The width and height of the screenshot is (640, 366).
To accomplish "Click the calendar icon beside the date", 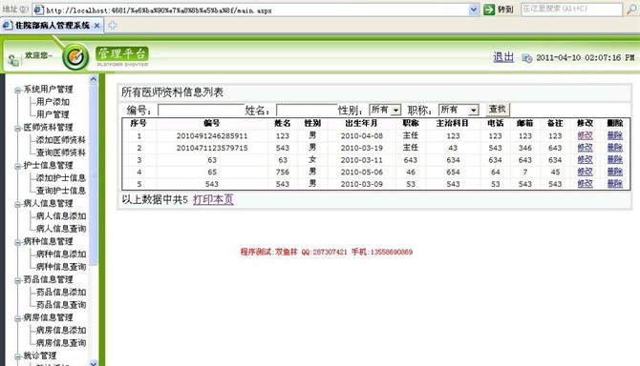I will 527,58.
